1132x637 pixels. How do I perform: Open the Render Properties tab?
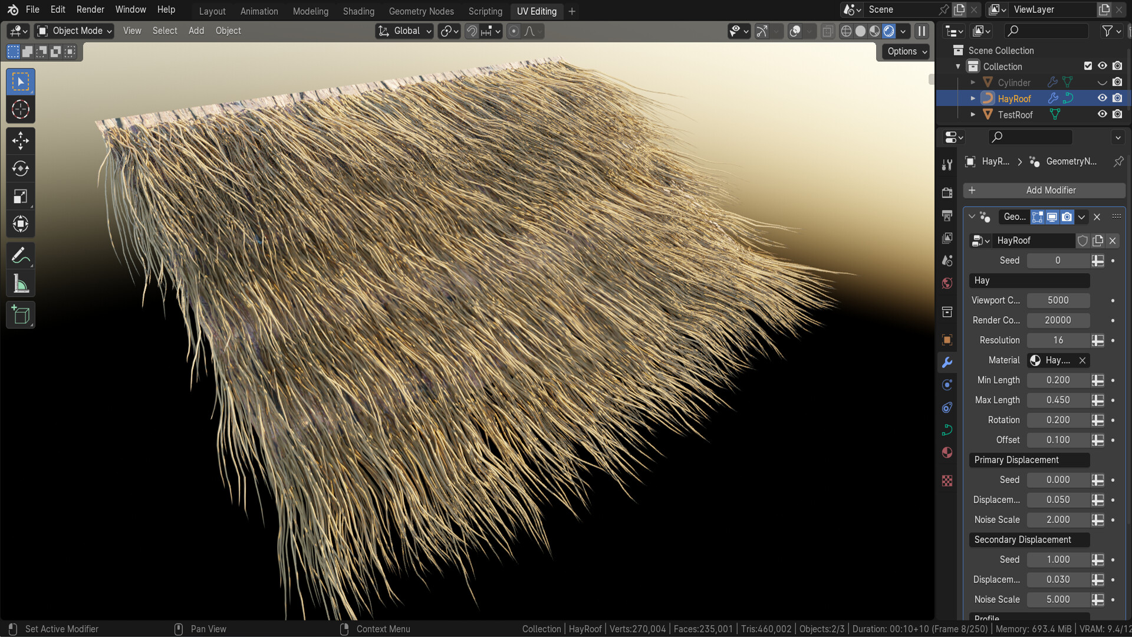[x=947, y=193]
